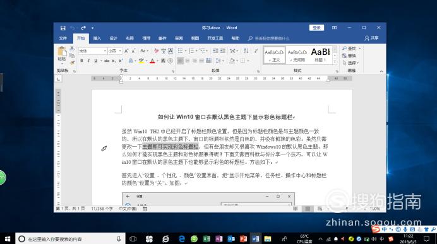The height and width of the screenshot is (244, 437).
Task: Redo the last action in the title bar
Action: click(x=83, y=28)
